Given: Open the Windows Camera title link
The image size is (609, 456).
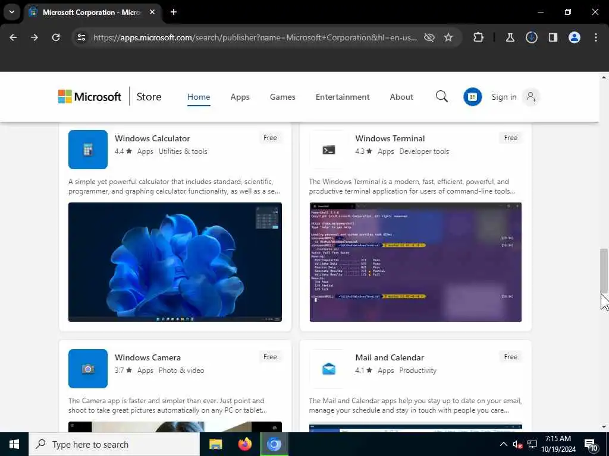Looking at the screenshot, I should 147,357.
